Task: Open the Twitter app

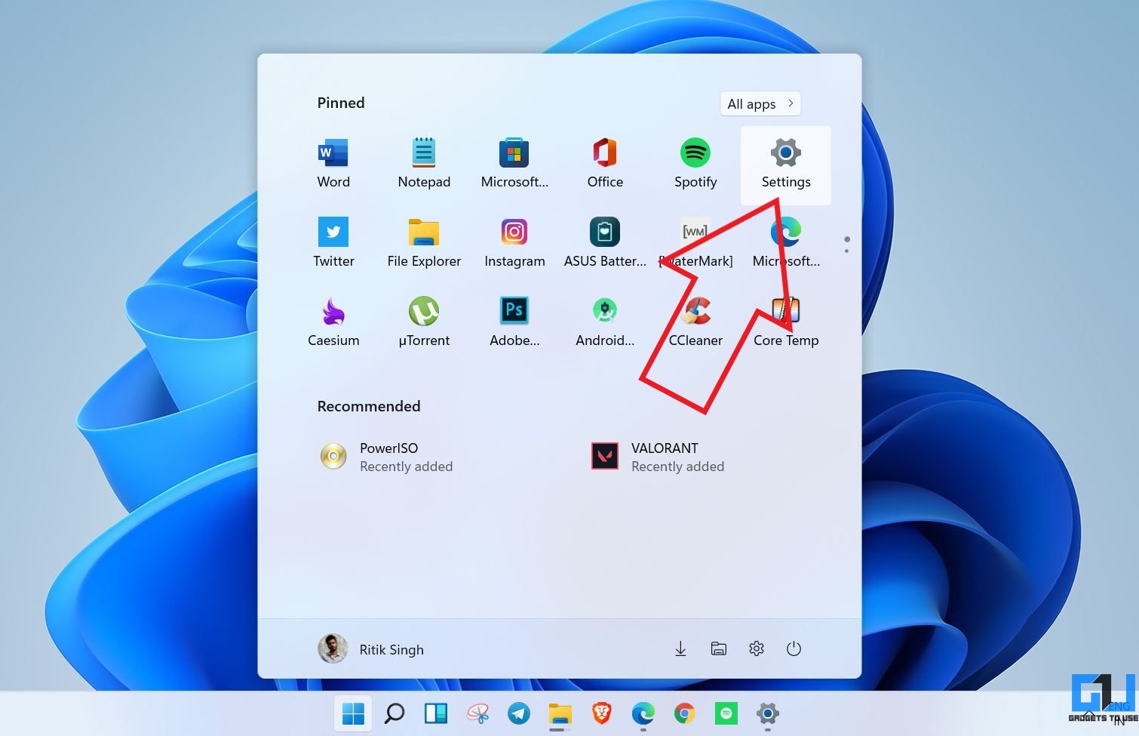Action: (333, 244)
